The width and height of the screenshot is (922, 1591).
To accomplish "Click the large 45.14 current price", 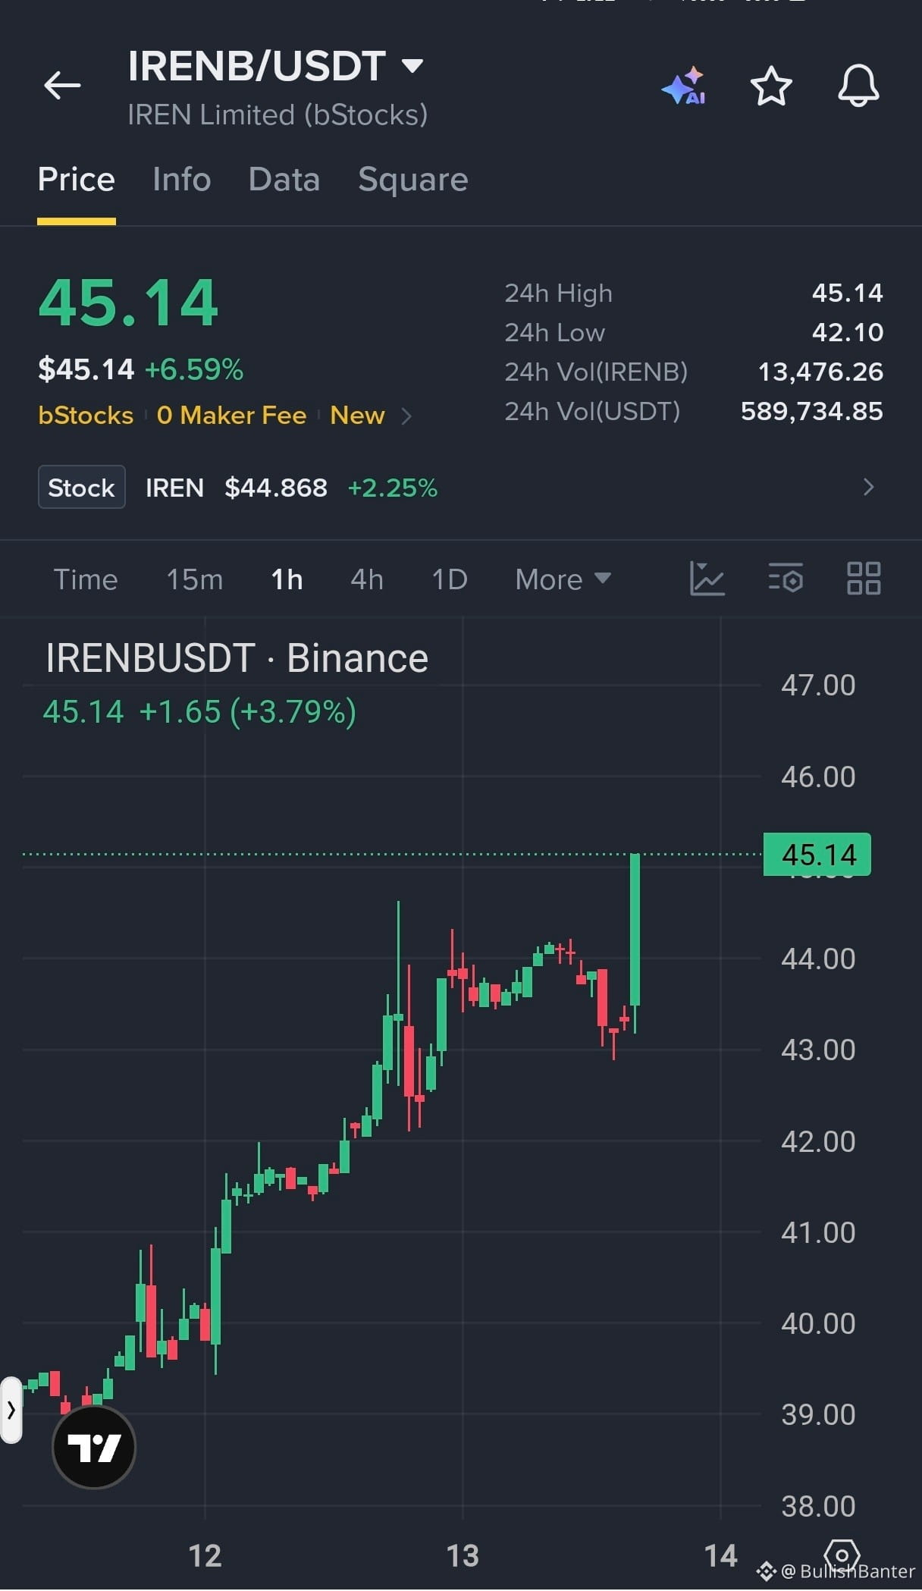I will coord(129,303).
